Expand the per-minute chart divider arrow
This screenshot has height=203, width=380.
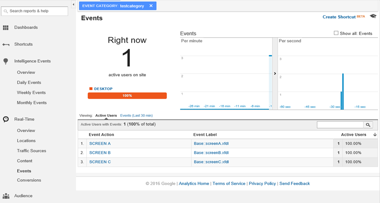[275, 73]
